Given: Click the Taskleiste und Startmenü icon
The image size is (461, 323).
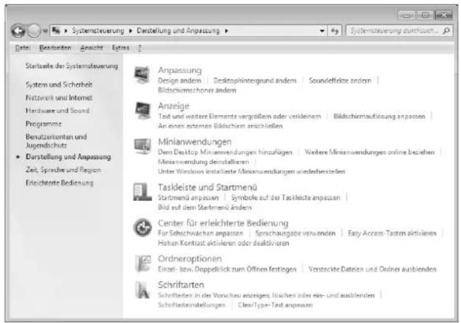Looking at the screenshot, I should pos(142,192).
